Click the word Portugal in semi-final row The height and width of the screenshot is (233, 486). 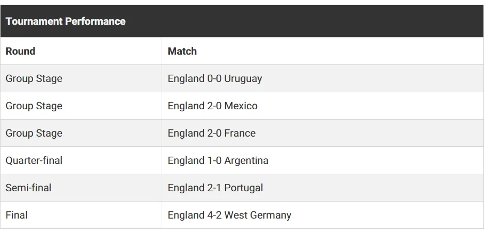[244, 188]
